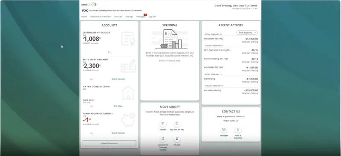Click the Move Money heading

[x=170, y=107]
